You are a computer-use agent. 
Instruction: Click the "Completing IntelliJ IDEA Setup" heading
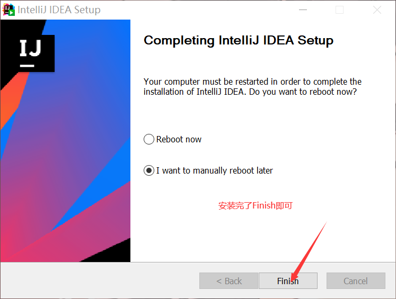(x=239, y=41)
